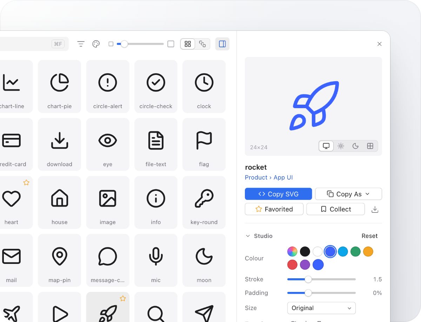Select the flag icon tile
This screenshot has height=322, width=421.
coord(204,144)
